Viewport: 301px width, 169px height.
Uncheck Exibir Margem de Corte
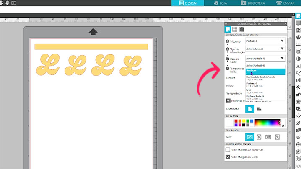[228, 157]
